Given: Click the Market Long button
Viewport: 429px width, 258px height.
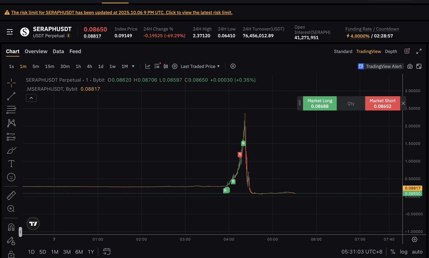Looking at the screenshot, I should tap(320, 103).
